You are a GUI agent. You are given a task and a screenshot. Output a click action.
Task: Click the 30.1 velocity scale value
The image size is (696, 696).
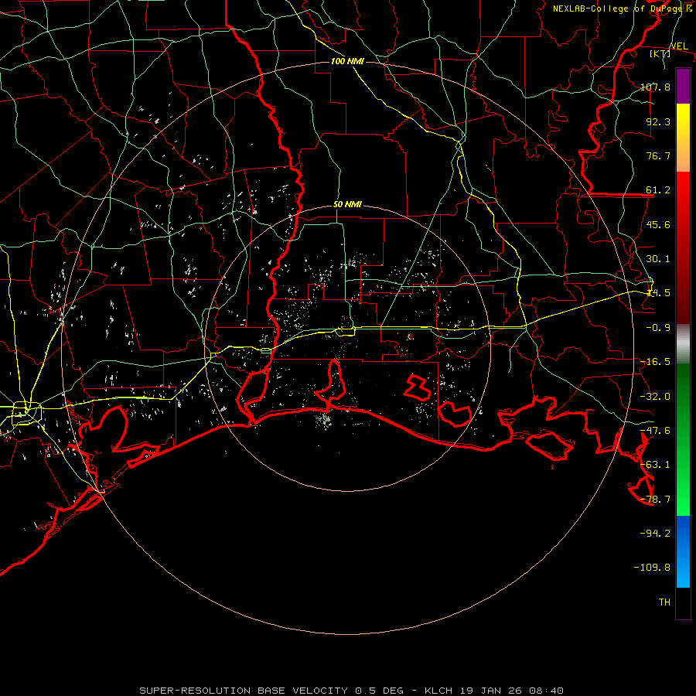click(658, 259)
